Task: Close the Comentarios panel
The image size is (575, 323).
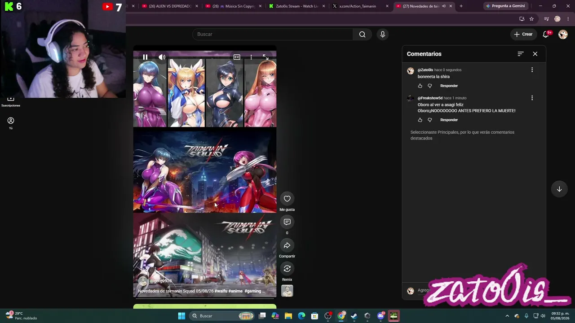Action: [535, 54]
